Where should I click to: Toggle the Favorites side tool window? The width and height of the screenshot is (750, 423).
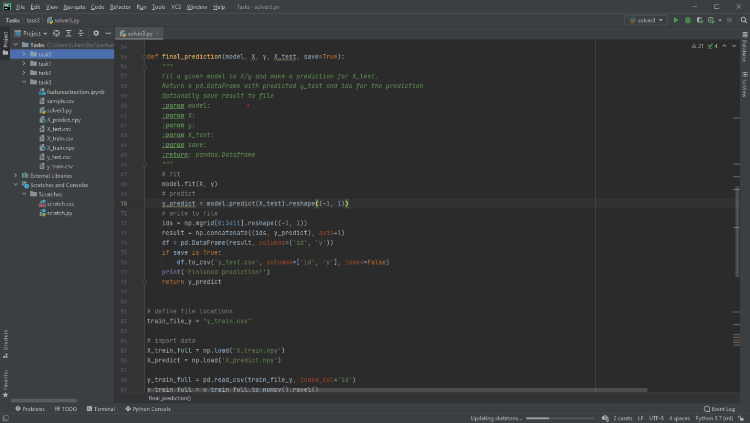(x=5, y=383)
